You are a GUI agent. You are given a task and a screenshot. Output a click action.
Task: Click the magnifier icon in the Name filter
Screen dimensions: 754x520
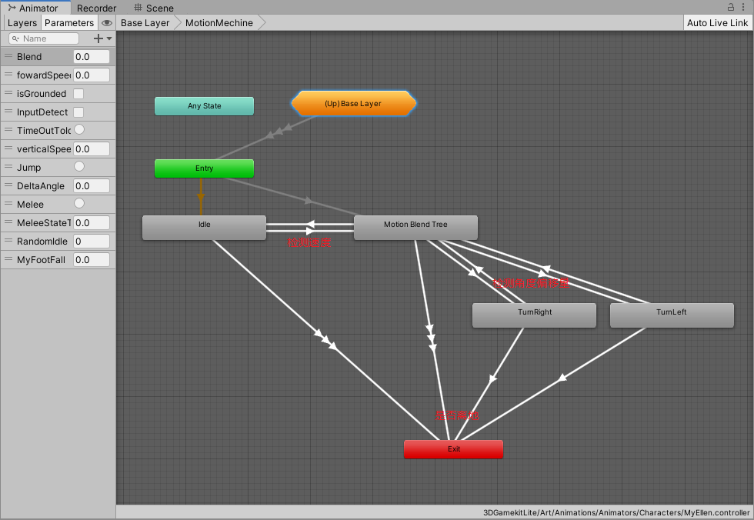[15, 38]
